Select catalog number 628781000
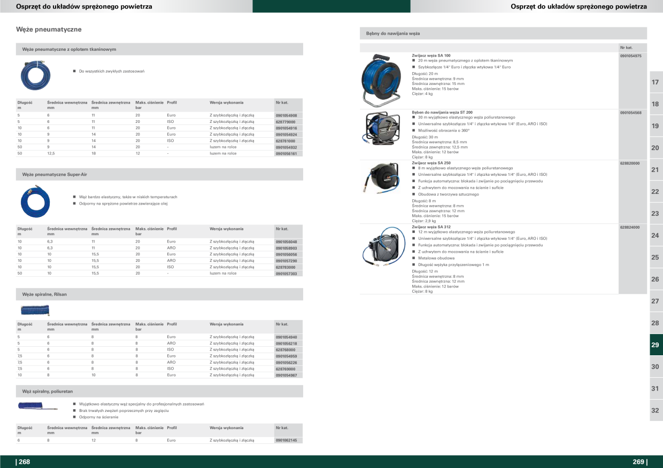 pos(285,141)
